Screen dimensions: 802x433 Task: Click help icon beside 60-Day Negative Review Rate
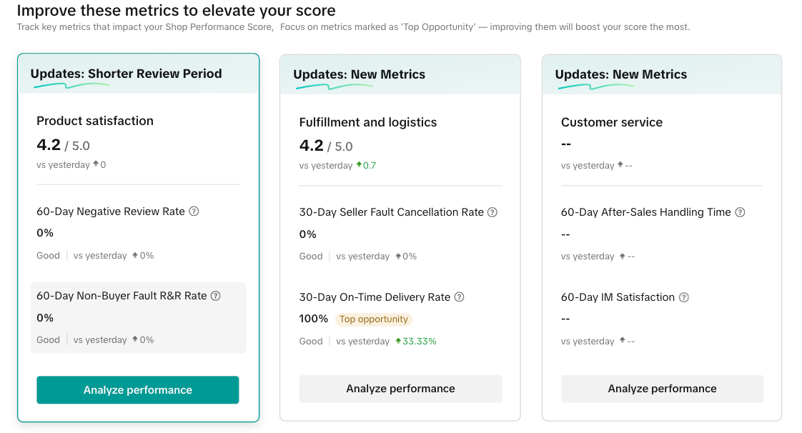[x=194, y=211]
